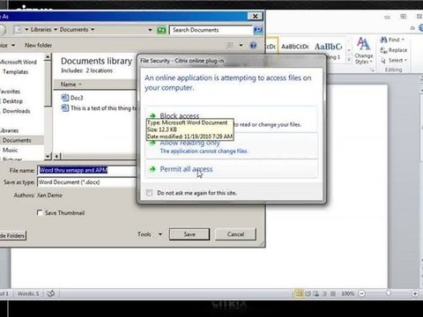This screenshot has height=317, width=423.
Task: Open the Documents breadcrumb dropdown
Action: 93,30
